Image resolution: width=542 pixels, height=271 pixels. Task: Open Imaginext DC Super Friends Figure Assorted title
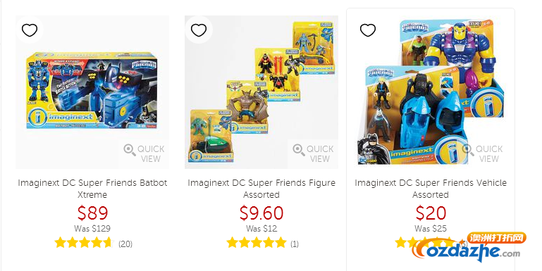[x=261, y=189]
